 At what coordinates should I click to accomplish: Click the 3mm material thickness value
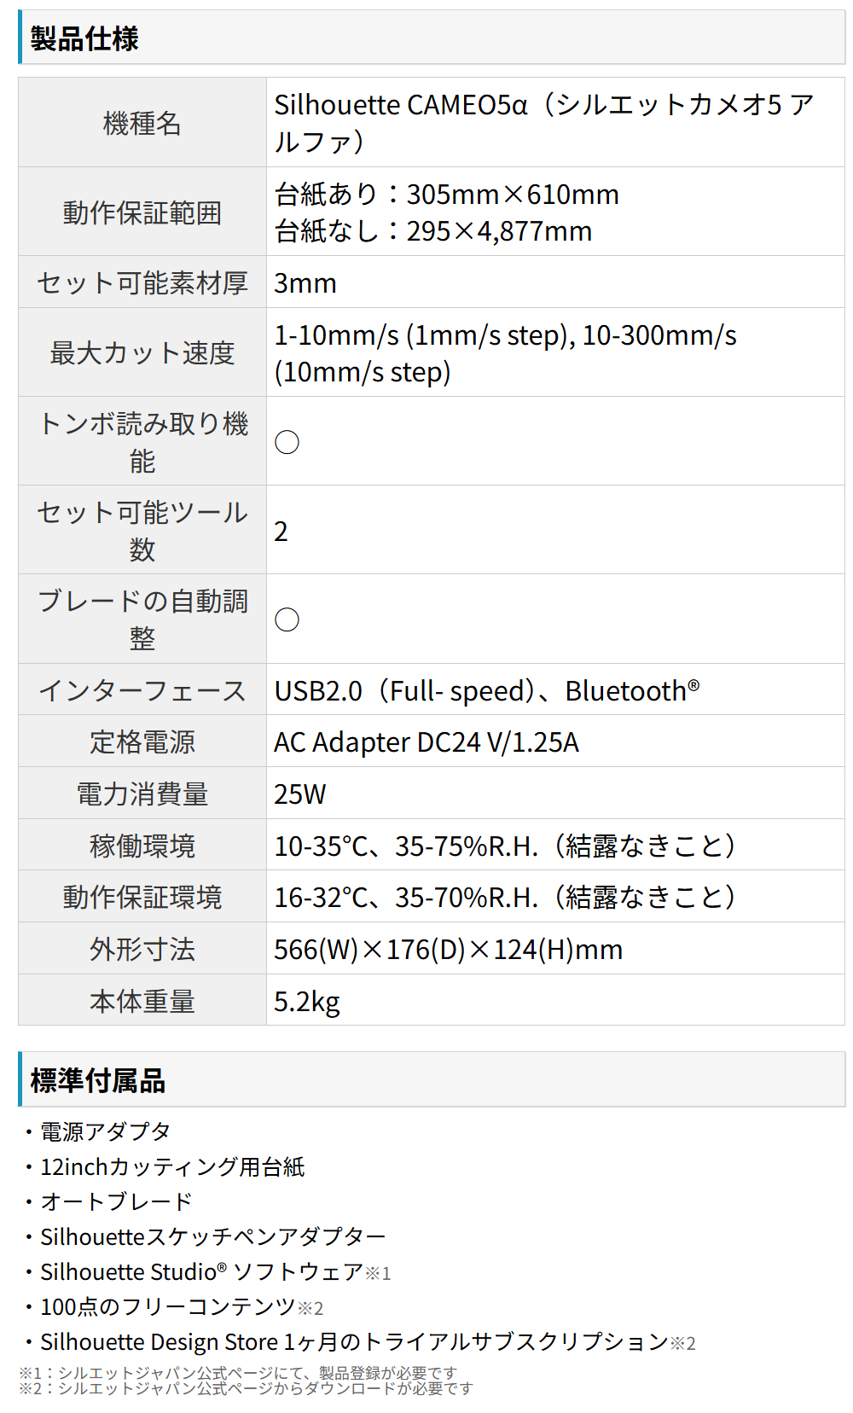(x=305, y=283)
